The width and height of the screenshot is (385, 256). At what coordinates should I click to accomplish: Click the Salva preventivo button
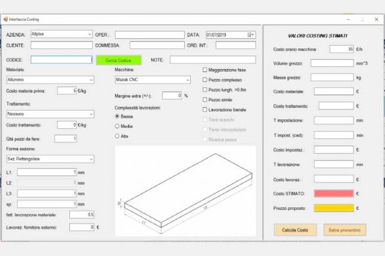(x=345, y=230)
